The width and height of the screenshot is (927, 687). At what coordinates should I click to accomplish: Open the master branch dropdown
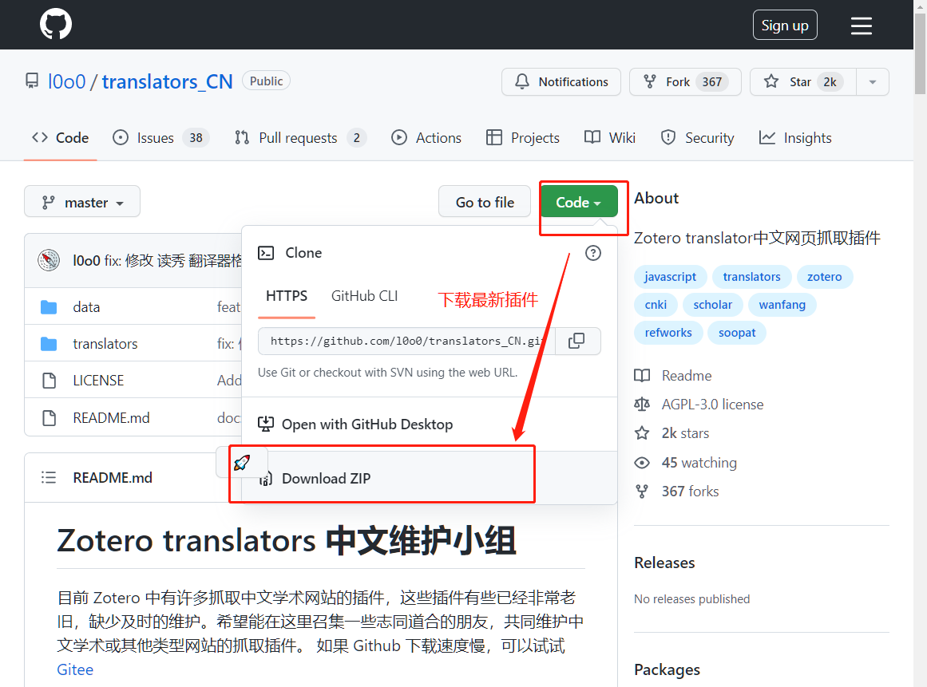81,201
